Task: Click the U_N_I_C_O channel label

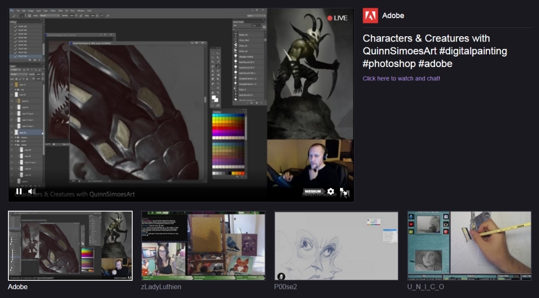Action: 425,287
